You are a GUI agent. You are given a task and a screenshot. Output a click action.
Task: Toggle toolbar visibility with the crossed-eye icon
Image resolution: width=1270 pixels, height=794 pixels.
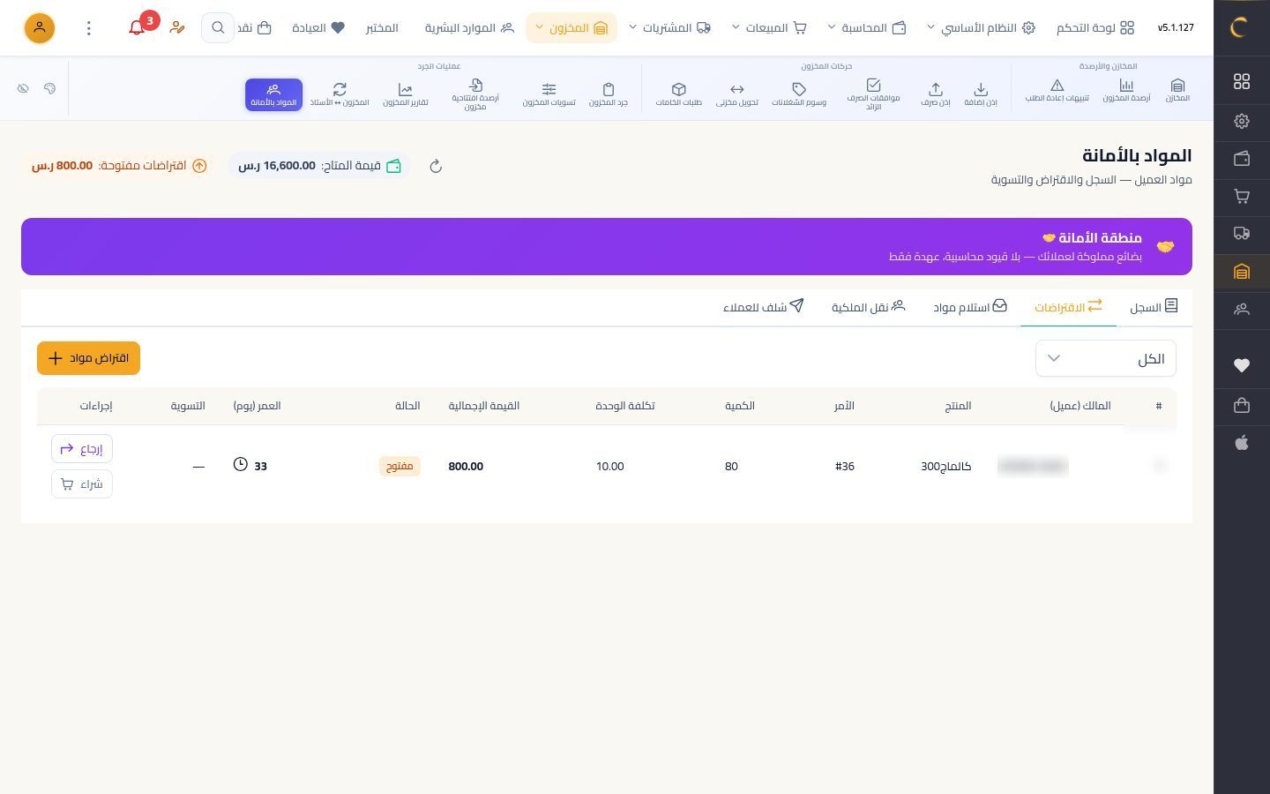(x=23, y=88)
